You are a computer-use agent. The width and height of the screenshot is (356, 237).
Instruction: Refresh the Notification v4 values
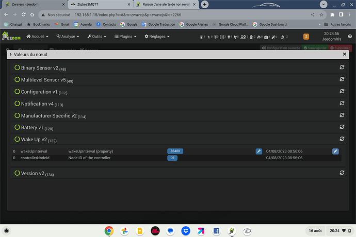342,103
